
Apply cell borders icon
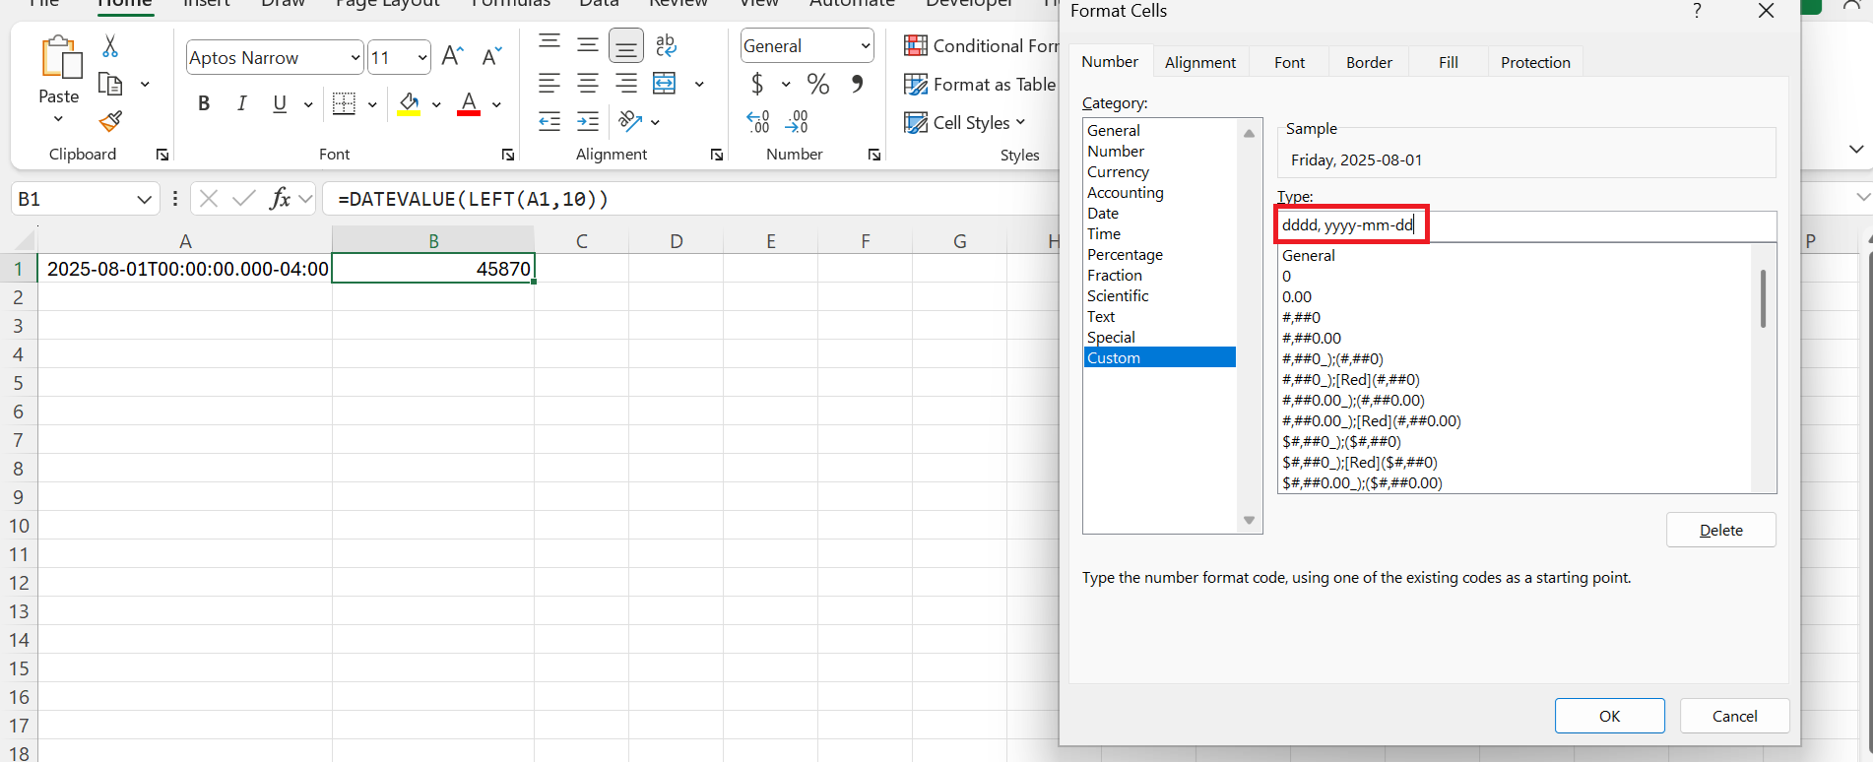[344, 103]
